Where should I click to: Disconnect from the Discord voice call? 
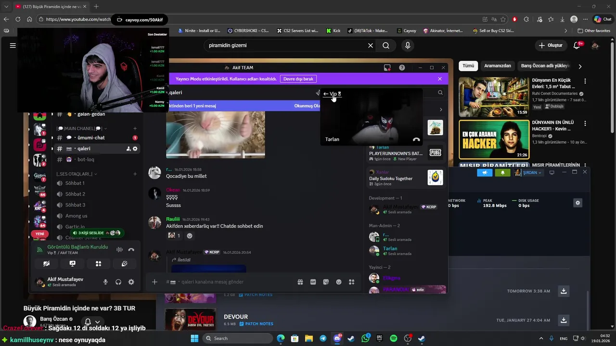point(131,249)
